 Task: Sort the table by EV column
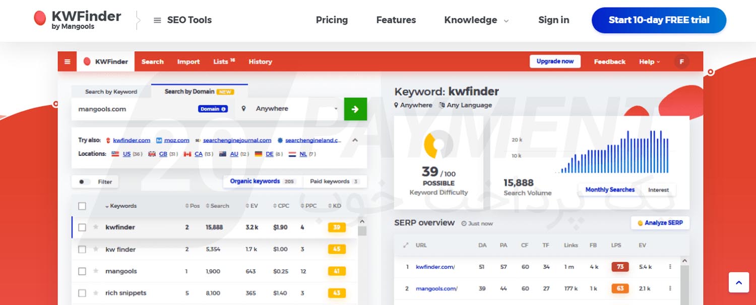click(251, 206)
